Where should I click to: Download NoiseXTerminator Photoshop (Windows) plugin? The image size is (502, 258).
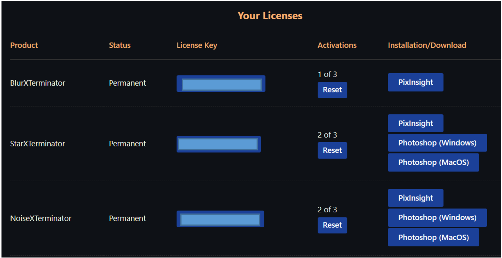(437, 218)
